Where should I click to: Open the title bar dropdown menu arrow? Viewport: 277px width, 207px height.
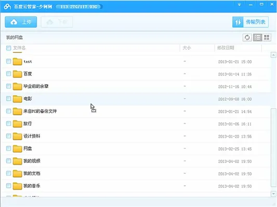tap(239, 5)
